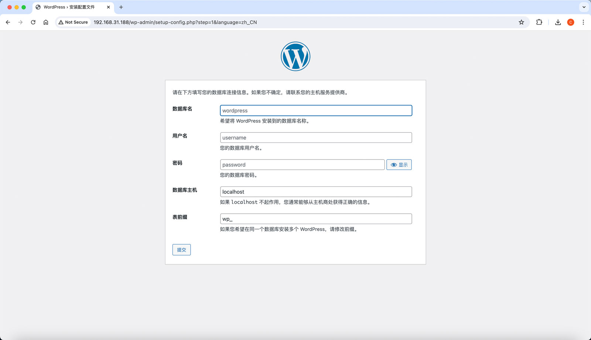The width and height of the screenshot is (591, 340).
Task: Close the WordPress setup tab
Action: click(108, 7)
